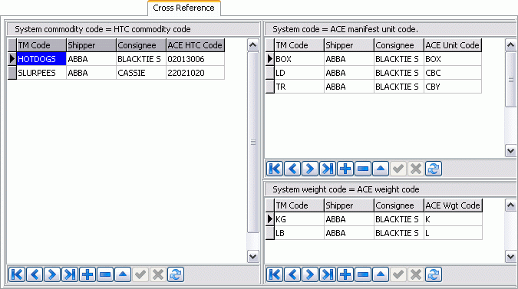
Task: Click the CBY unit code cell
Action: tap(453, 87)
